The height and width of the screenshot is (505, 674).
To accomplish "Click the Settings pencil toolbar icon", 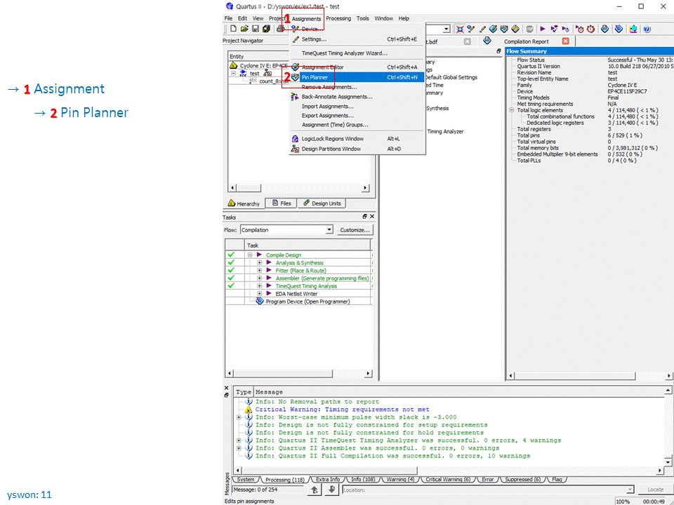I will 482,29.
